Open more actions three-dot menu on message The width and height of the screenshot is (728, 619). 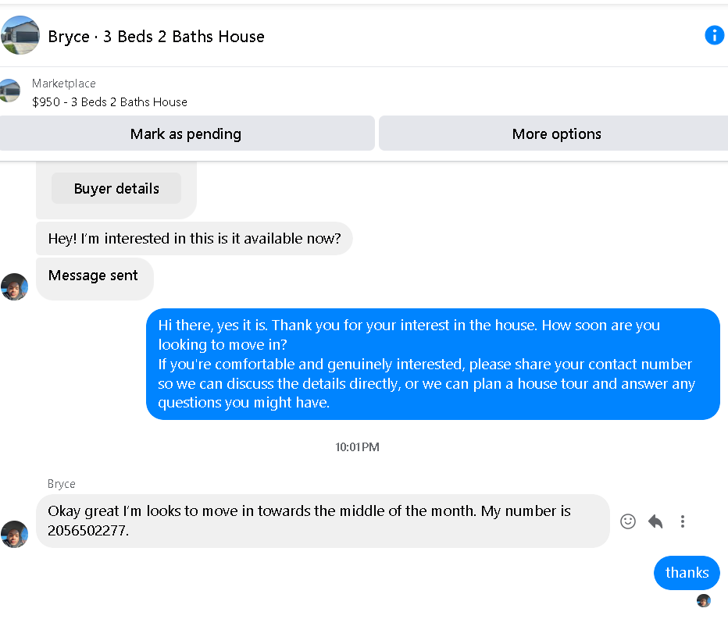[x=682, y=521]
